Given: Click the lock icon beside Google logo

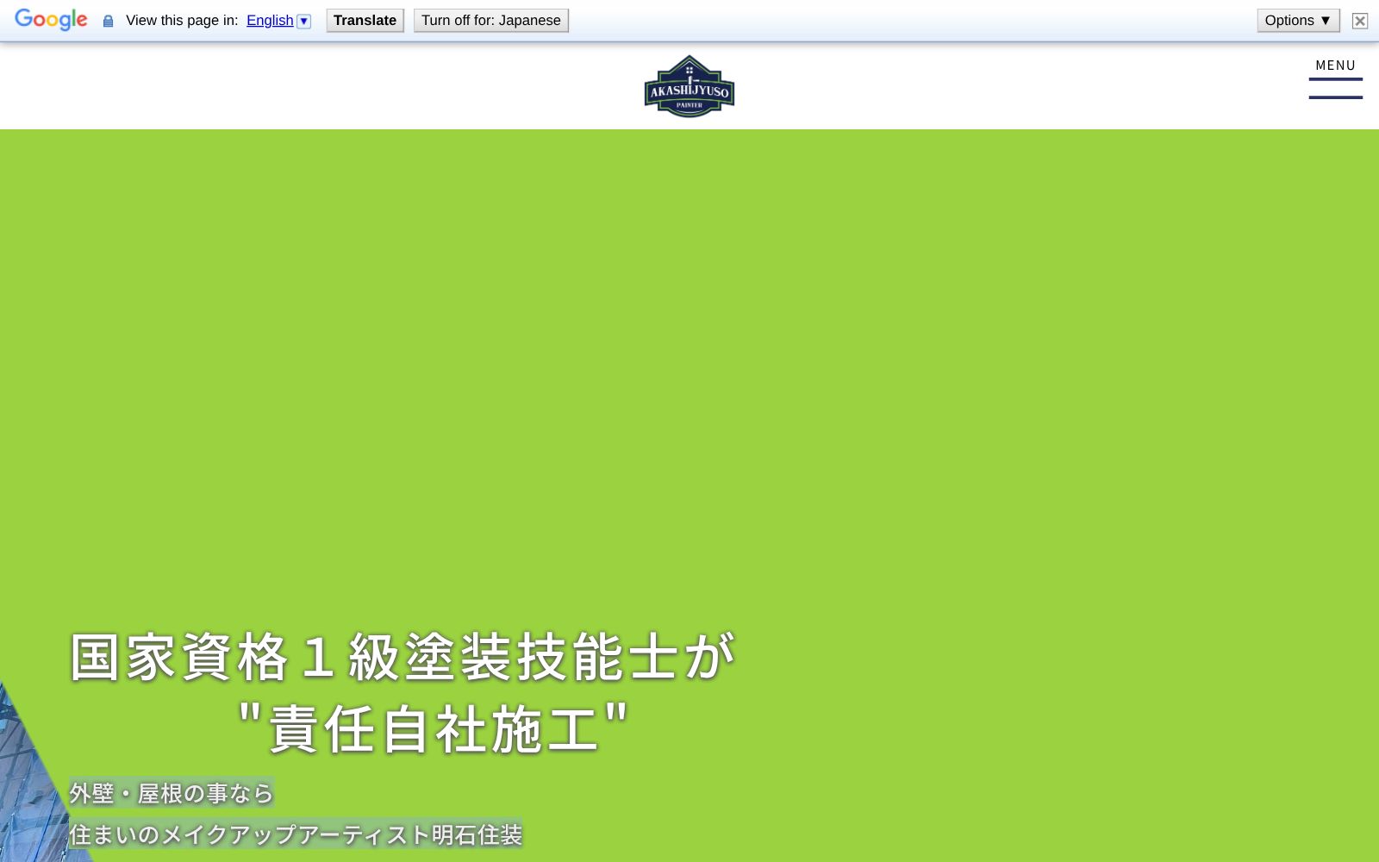Looking at the screenshot, I should [x=108, y=21].
